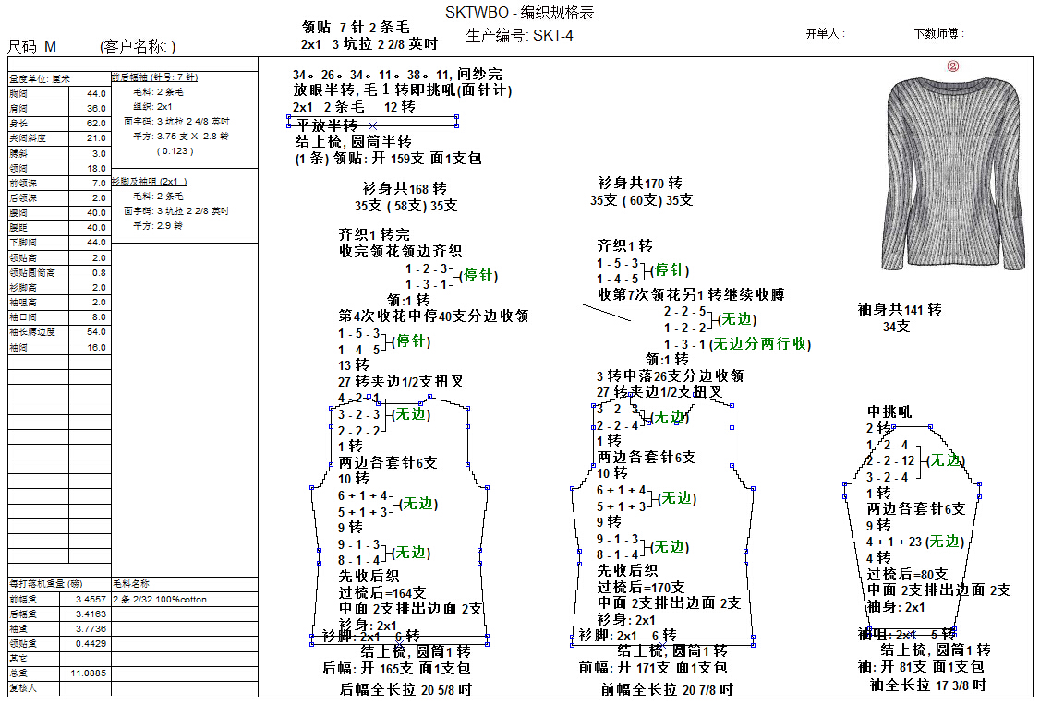Click the '量度单位: 厘米' unit label
This screenshot has height=703, width=1040.
click(x=39, y=78)
